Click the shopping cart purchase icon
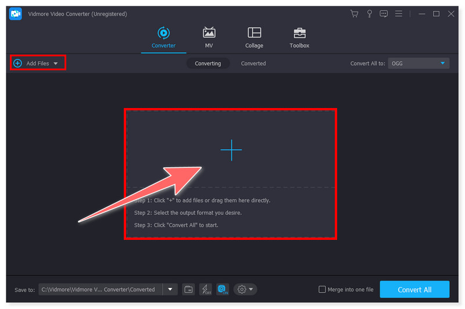Image resolution: width=465 pixels, height=309 pixels. click(354, 13)
